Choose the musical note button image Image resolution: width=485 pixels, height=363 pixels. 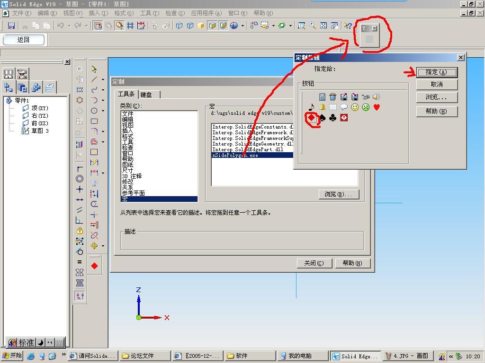tap(311, 107)
